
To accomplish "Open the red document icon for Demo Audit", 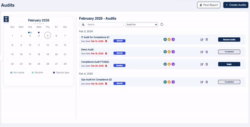I will (x=106, y=54).
